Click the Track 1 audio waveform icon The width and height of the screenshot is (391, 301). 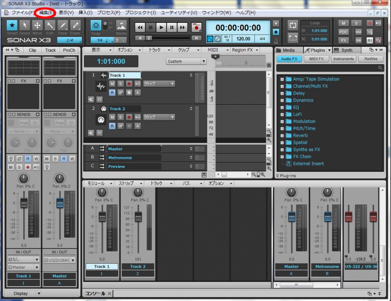[101, 86]
